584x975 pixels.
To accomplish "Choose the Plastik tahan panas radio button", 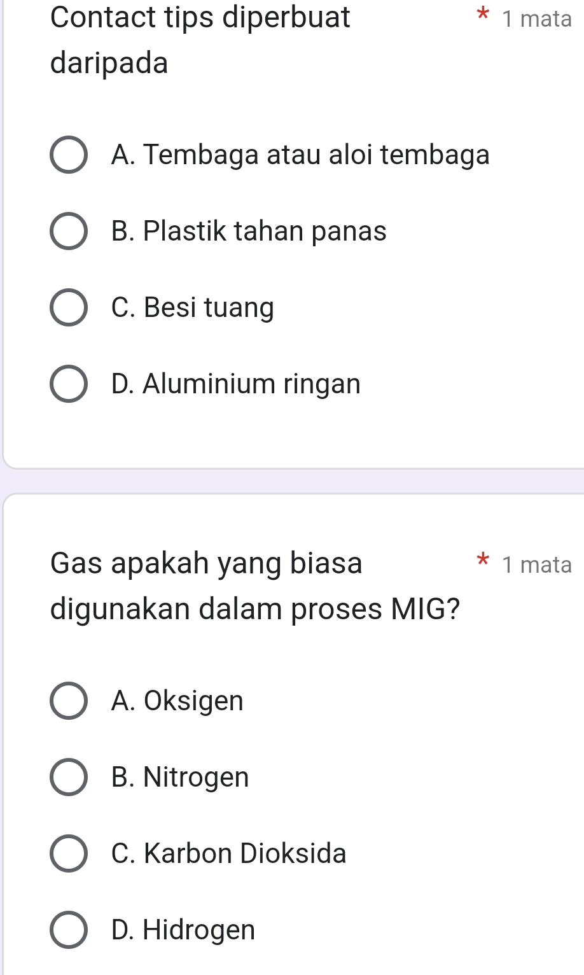I will [69, 231].
